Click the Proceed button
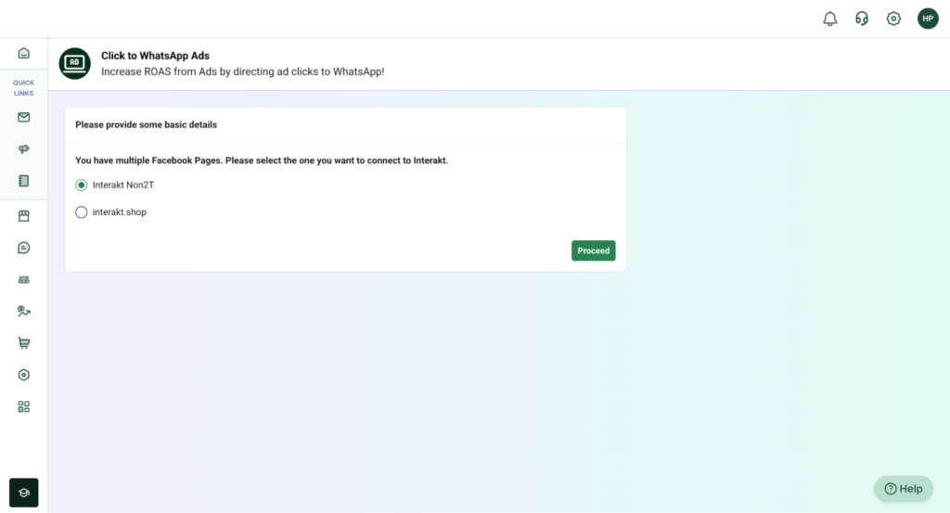This screenshot has height=513, width=950. click(593, 250)
